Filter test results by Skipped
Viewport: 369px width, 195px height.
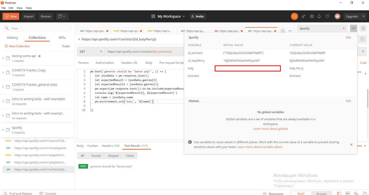tap(113, 156)
